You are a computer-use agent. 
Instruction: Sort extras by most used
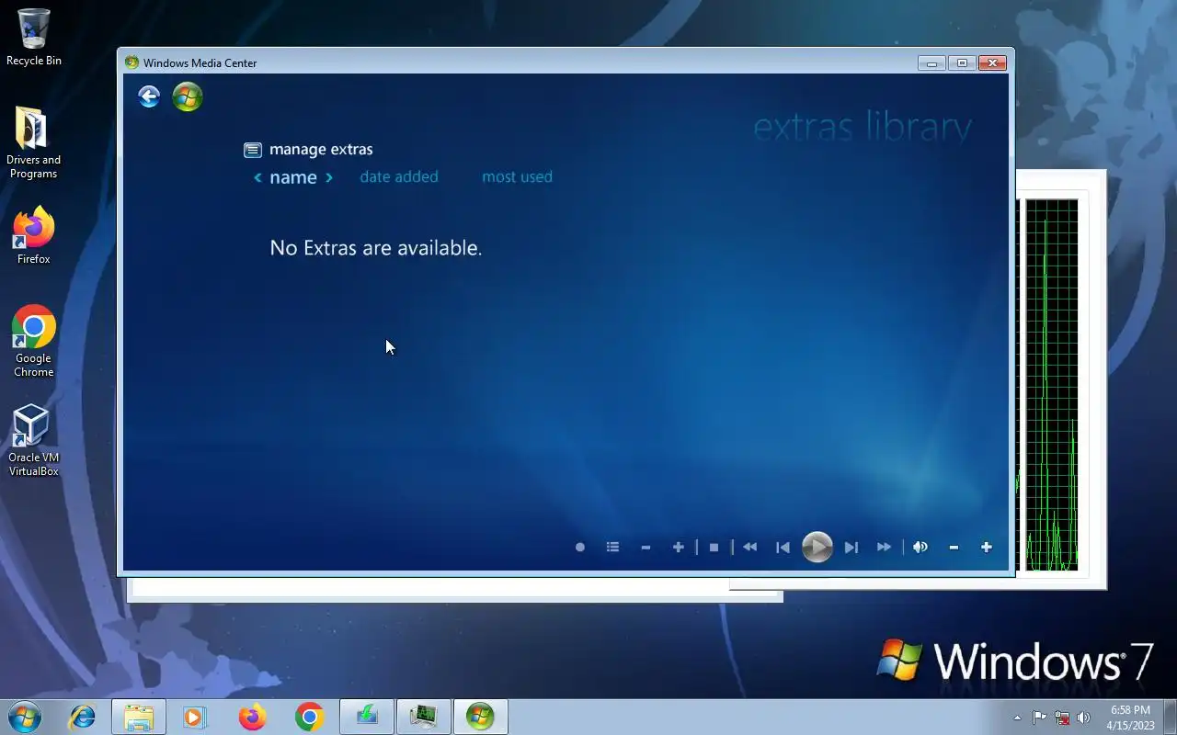tap(517, 176)
